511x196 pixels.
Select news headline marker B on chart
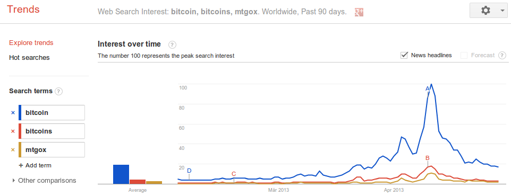pyautogui.click(x=428, y=158)
